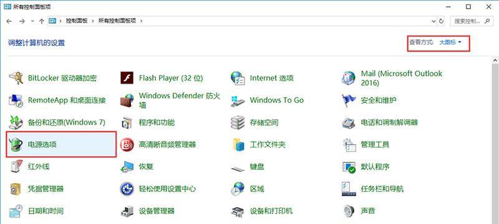Click the 工作文件夹 icon
The image size is (499, 224).
click(238, 145)
